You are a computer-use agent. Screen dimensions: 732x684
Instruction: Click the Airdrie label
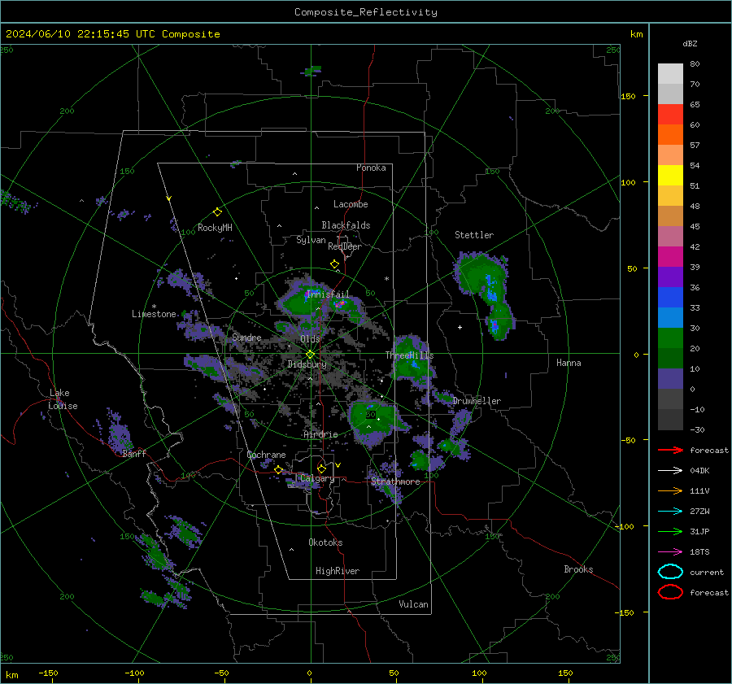pyautogui.click(x=320, y=434)
